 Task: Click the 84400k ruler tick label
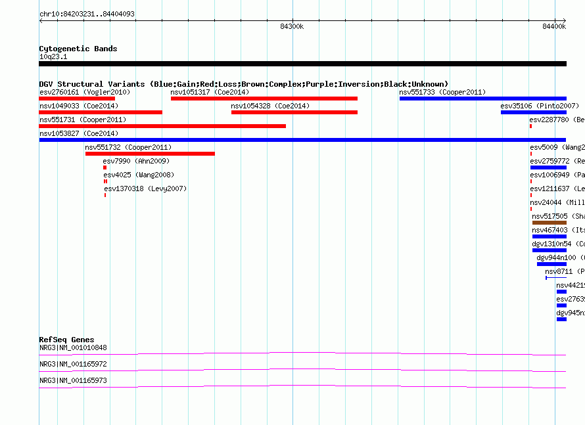click(554, 26)
